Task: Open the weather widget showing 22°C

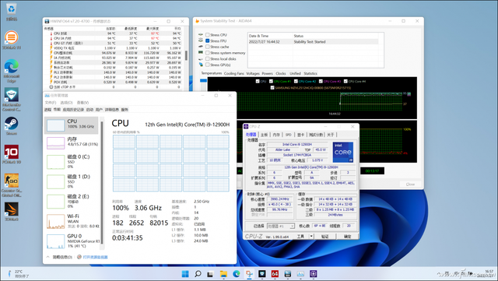Action: click(18, 274)
